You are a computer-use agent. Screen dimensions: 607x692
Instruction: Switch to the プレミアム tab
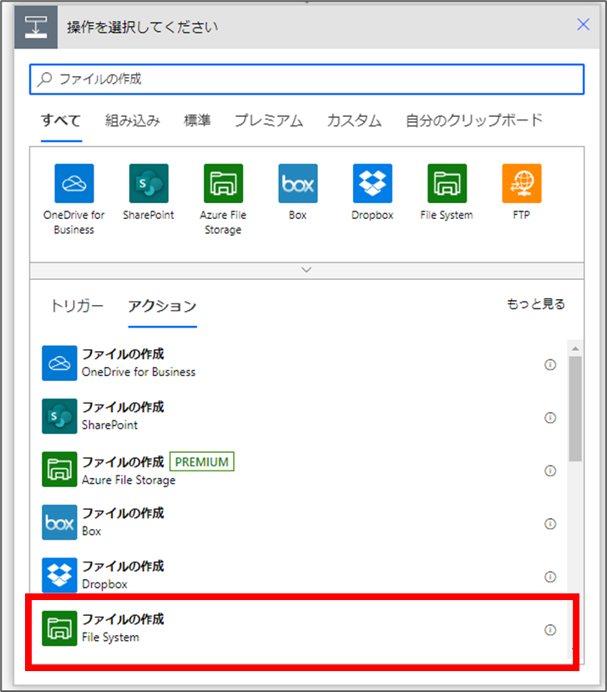(x=269, y=120)
